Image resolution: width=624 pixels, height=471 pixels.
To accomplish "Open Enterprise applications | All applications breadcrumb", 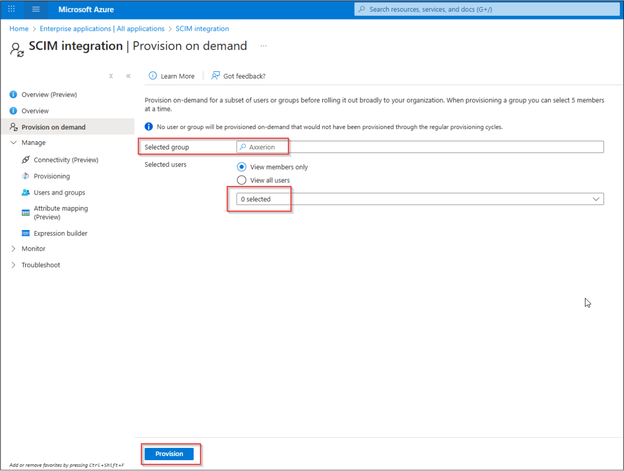I will click(x=102, y=29).
